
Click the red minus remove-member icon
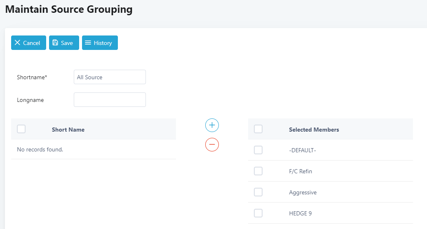[212, 144]
